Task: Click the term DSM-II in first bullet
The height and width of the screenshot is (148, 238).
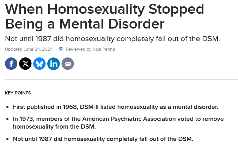Action: (89, 107)
